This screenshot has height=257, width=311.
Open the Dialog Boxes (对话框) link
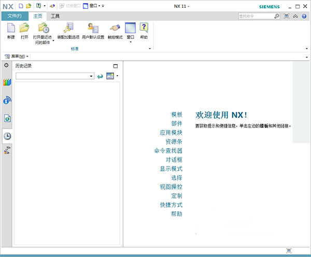[174, 160]
